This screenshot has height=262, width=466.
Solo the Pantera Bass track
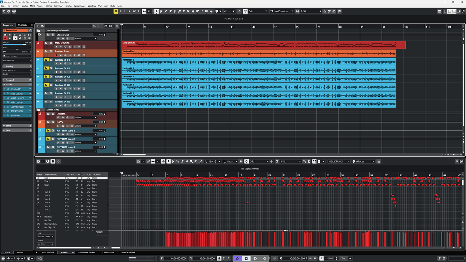pyautogui.click(x=51, y=51)
